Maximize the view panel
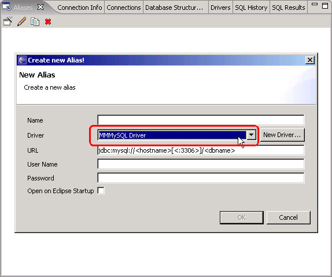332x277 pixels. [325, 6]
